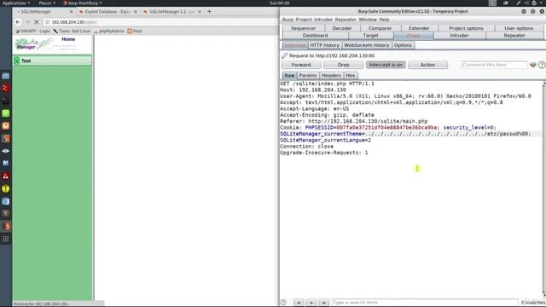Open the Action dropdown button in Burp
This screenshot has height=307, width=546.
click(x=428, y=65)
